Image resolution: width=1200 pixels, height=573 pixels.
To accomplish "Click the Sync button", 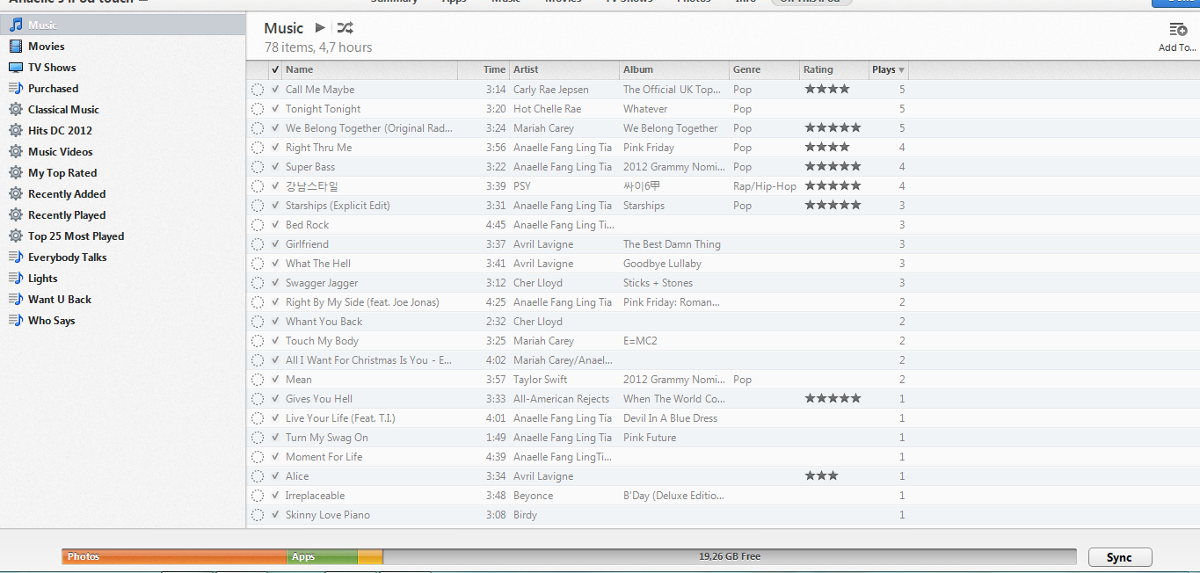I will pos(1120,557).
